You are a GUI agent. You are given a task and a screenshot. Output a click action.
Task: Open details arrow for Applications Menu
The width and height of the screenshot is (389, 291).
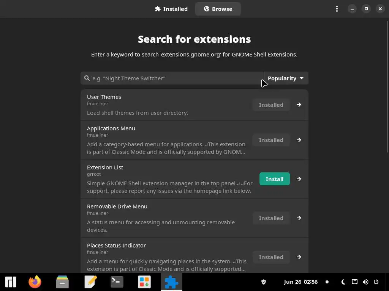coord(299,140)
